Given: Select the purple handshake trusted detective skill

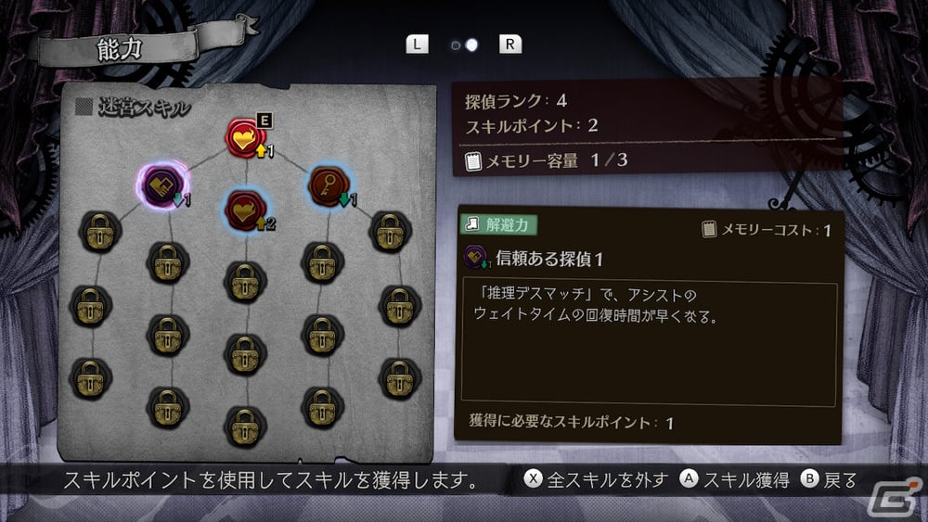Looking at the screenshot, I should click(161, 185).
